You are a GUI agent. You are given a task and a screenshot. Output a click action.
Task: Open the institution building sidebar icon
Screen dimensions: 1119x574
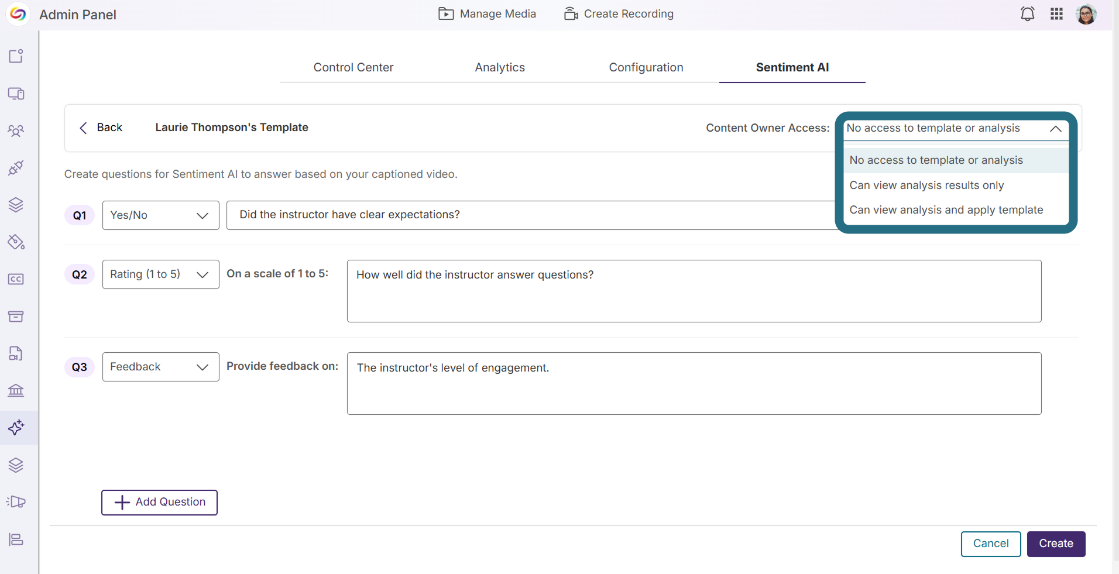[16, 390]
